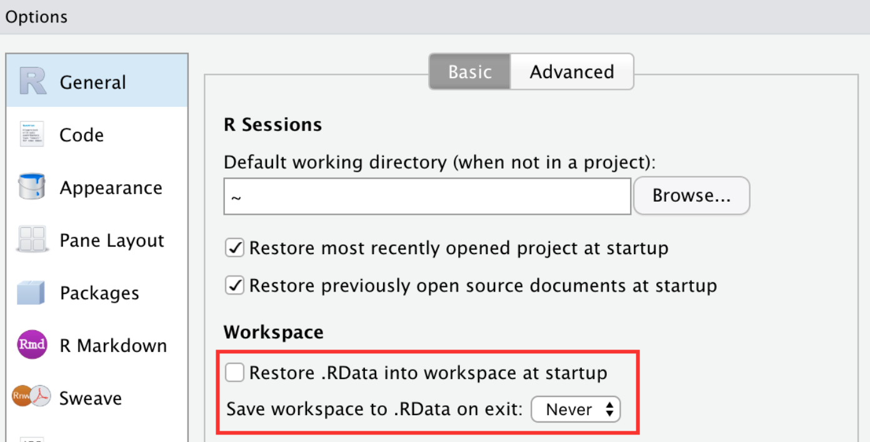Image resolution: width=870 pixels, height=442 pixels.
Task: Click the Never dropdown arrows
Action: (609, 410)
